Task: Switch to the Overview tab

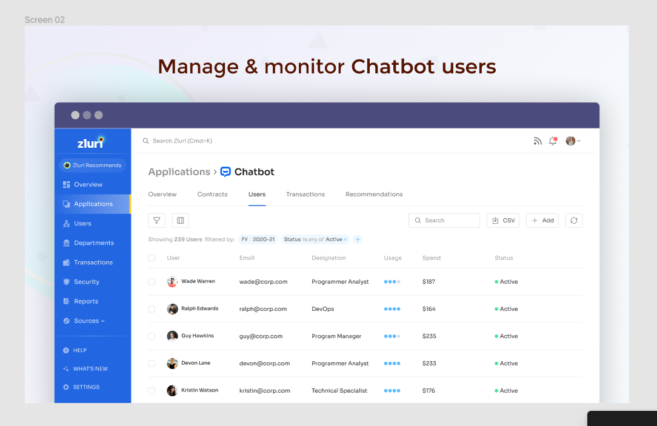Action: [x=162, y=195]
